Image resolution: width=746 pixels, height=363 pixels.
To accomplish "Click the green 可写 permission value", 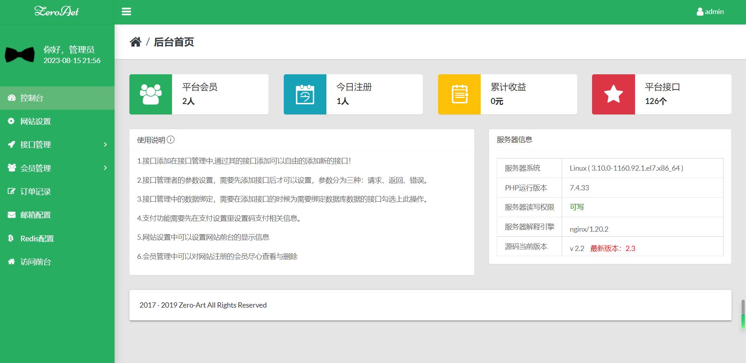I will pyautogui.click(x=577, y=207).
